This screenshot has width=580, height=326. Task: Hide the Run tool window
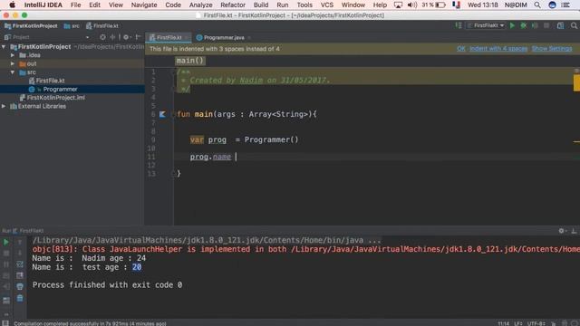[574, 231]
